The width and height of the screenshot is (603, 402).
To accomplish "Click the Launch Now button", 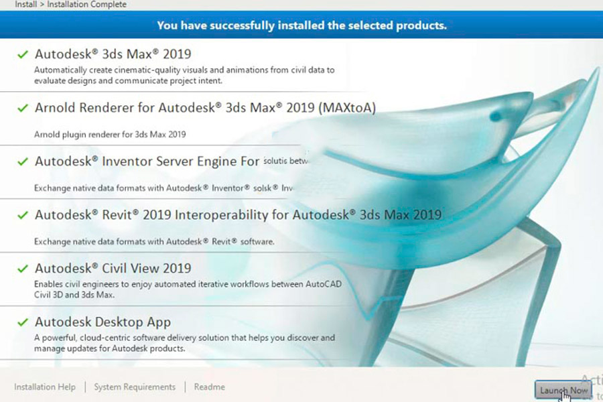I will tap(563, 390).
